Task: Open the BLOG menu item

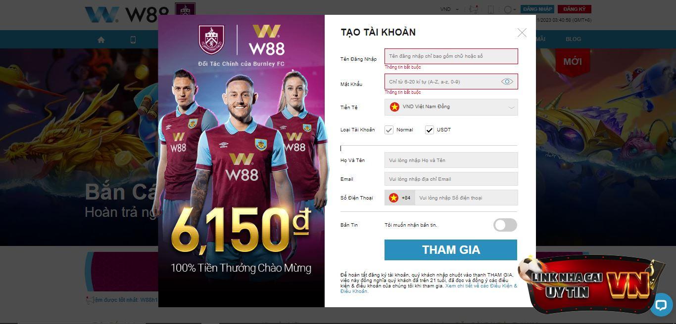Action: pos(573,39)
